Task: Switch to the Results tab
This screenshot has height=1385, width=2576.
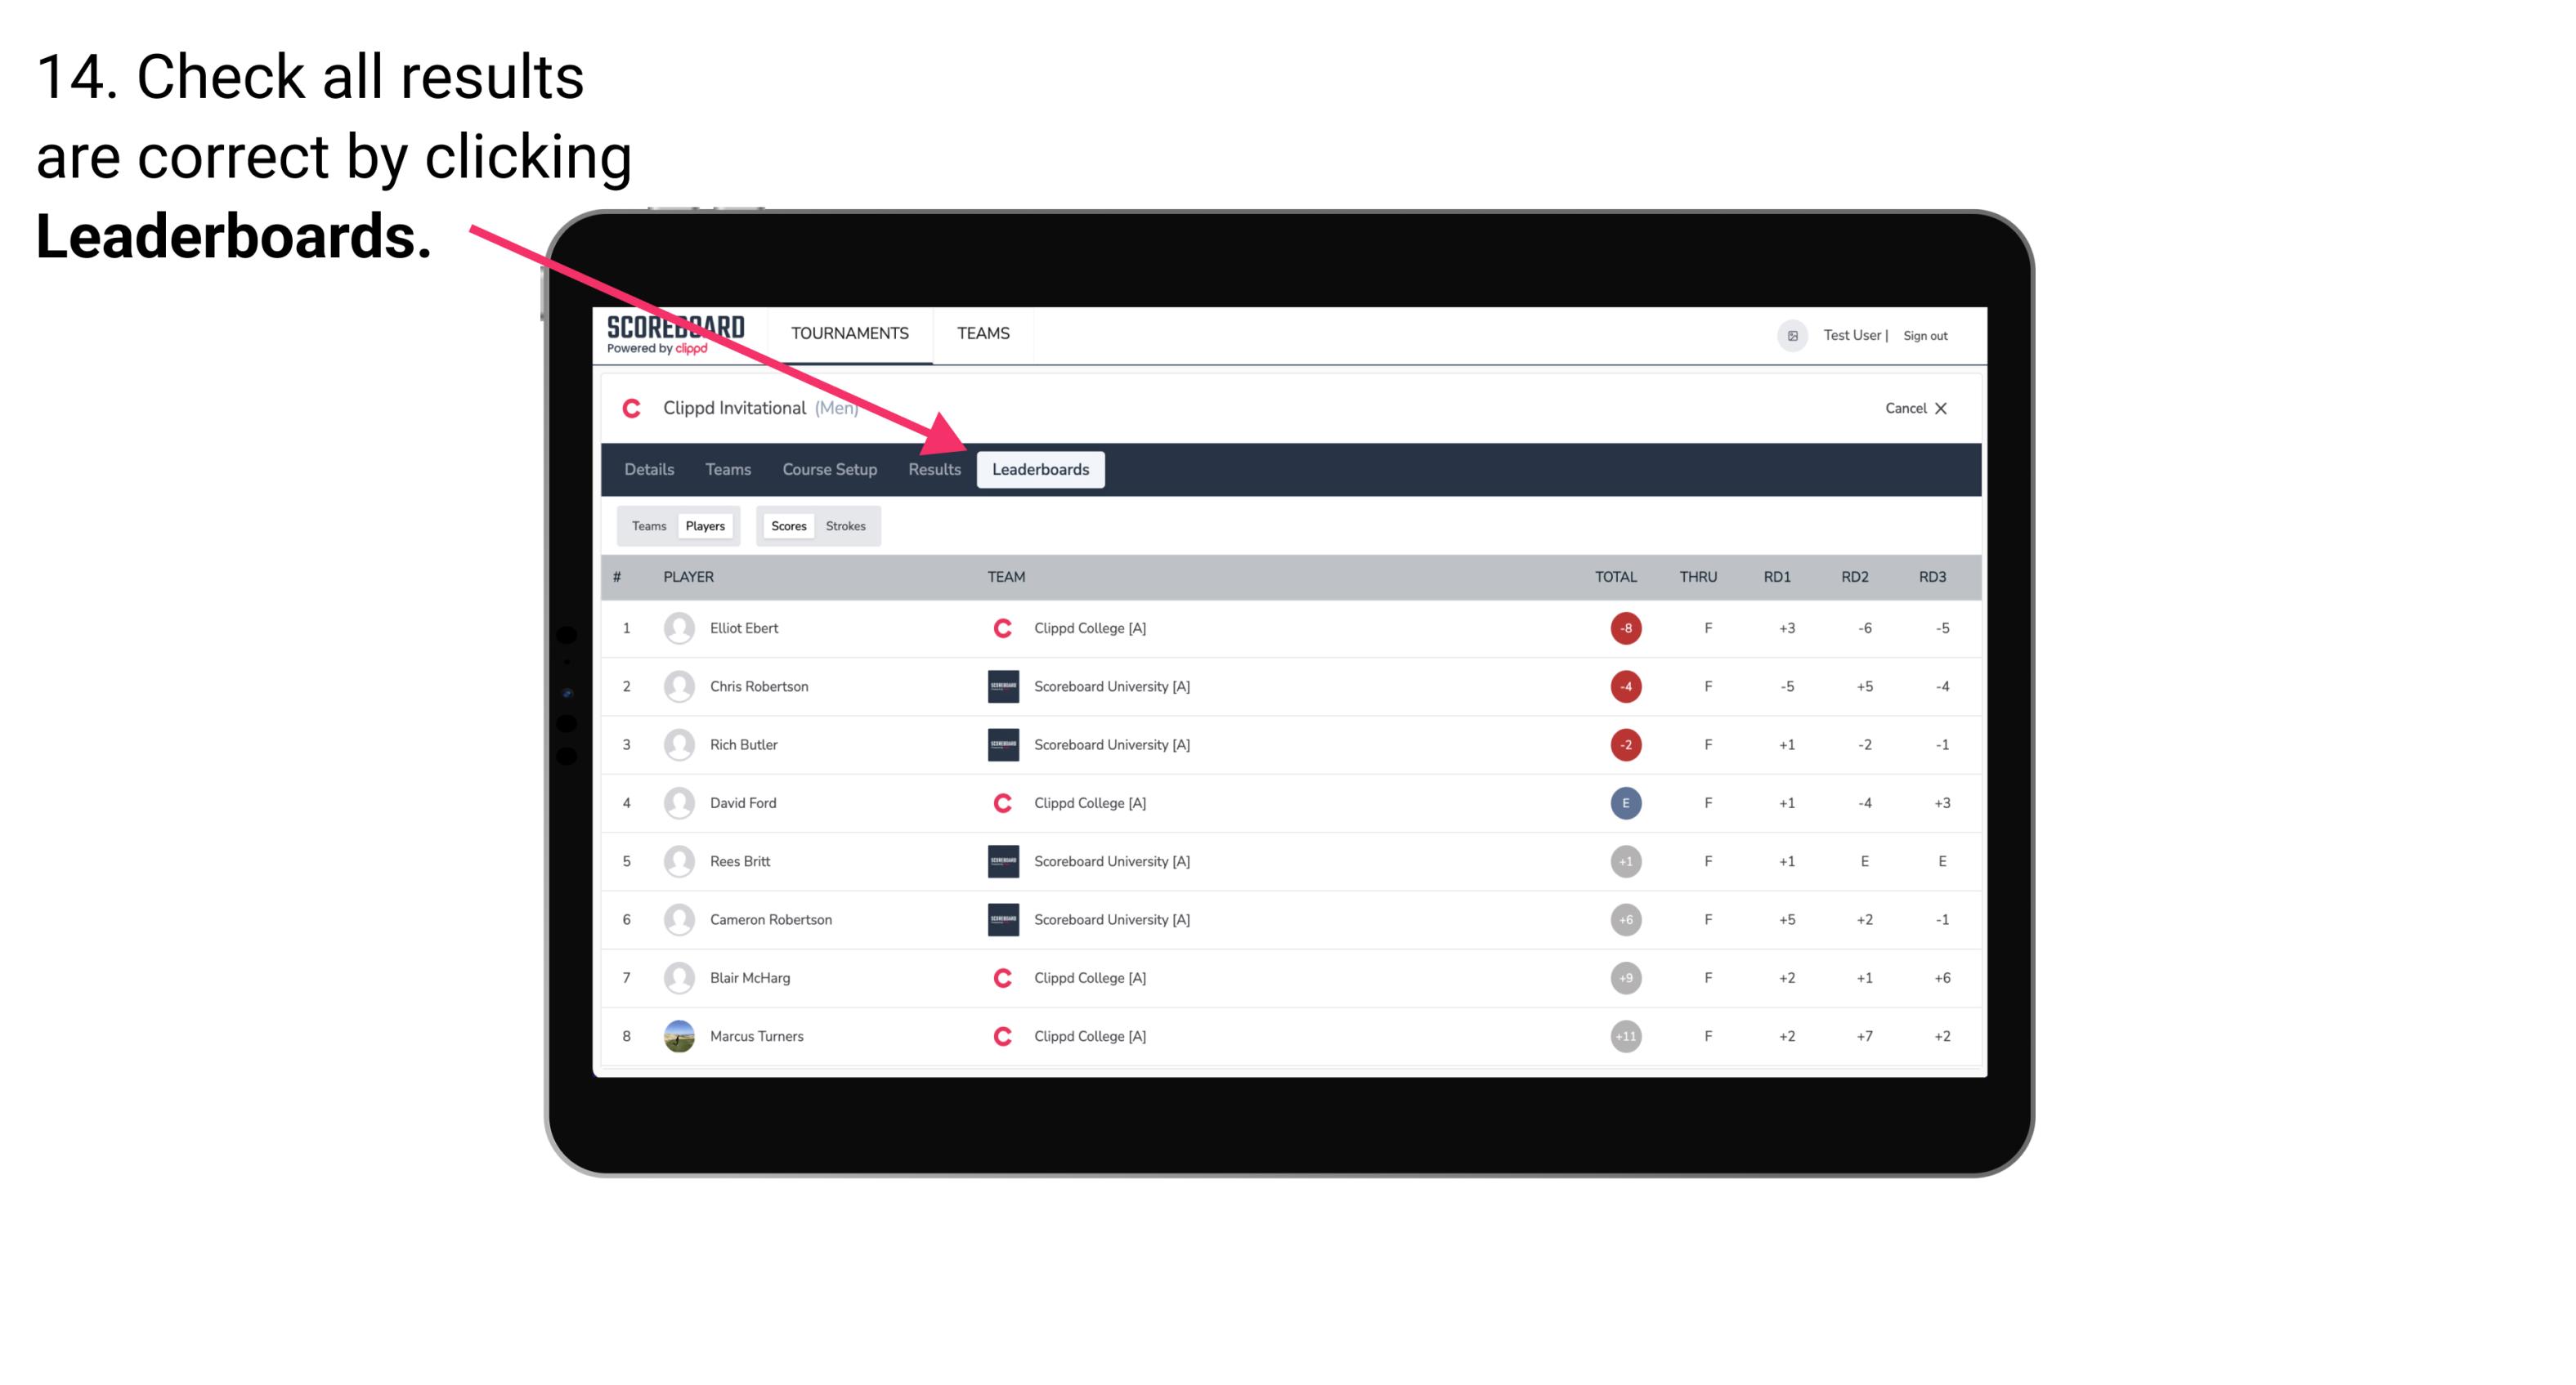Action: tap(931, 469)
